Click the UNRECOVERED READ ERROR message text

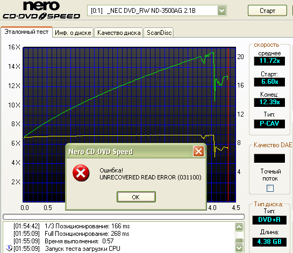(x=151, y=177)
